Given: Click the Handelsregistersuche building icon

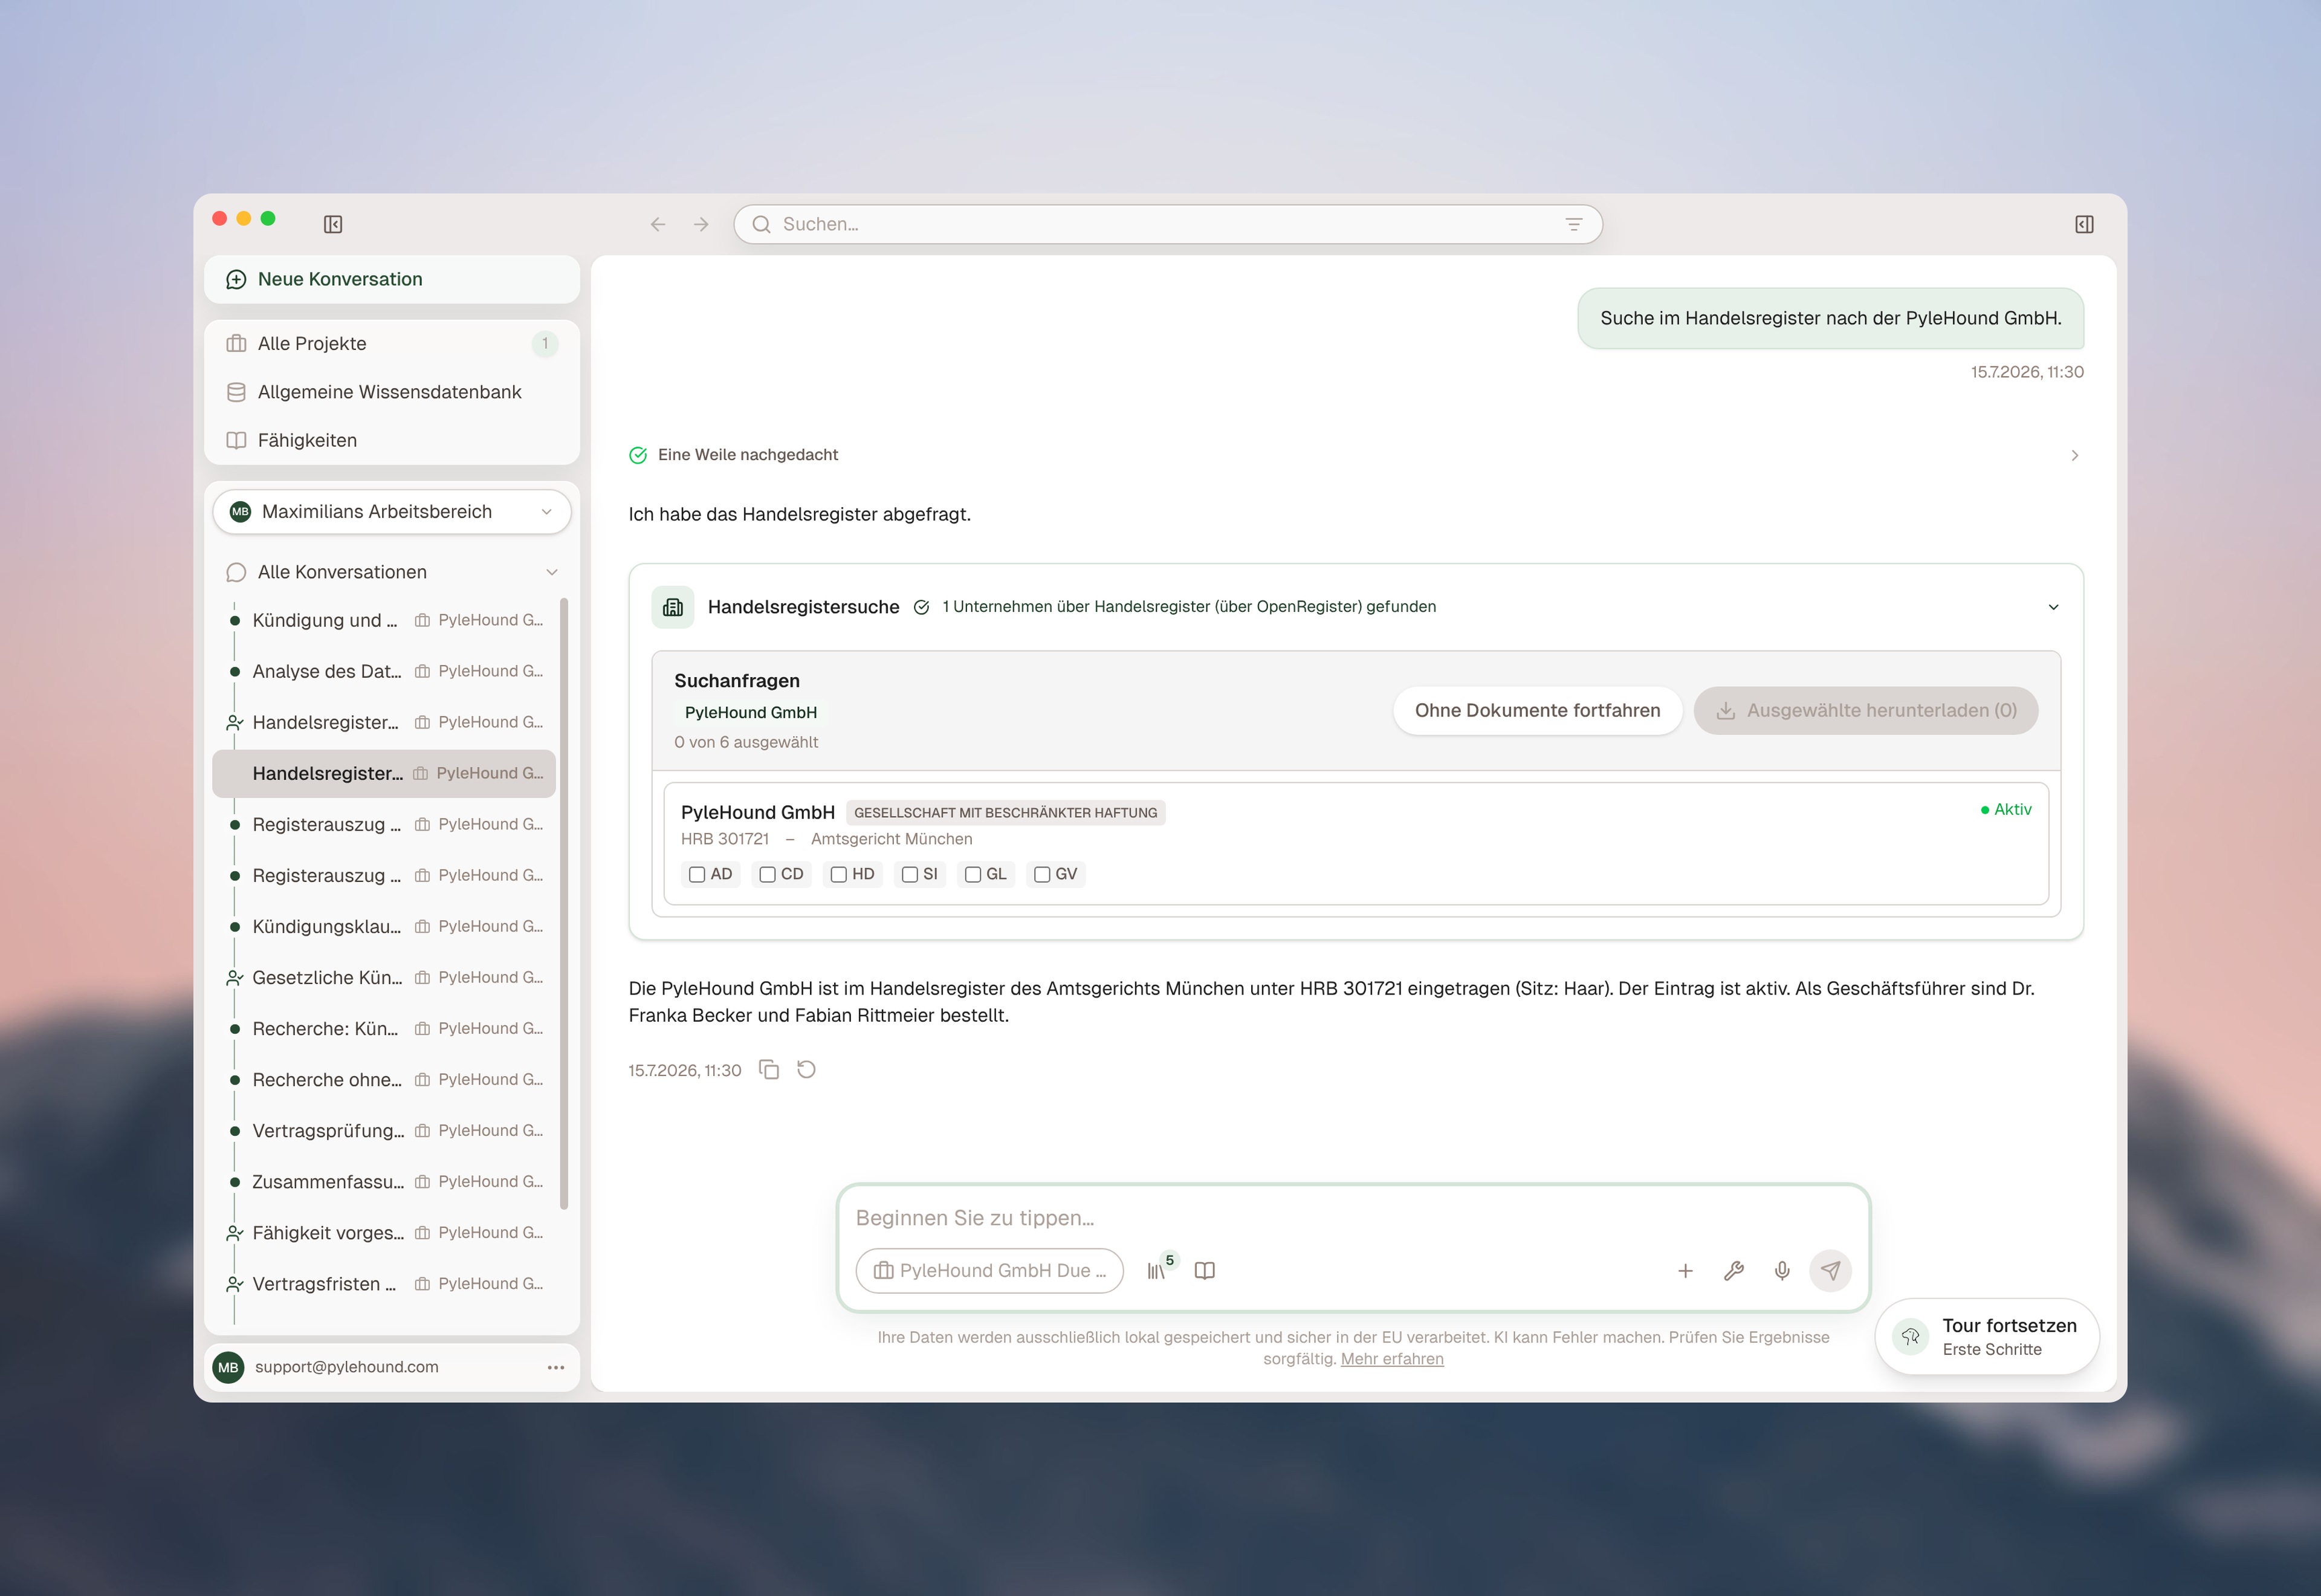Looking at the screenshot, I should (673, 607).
